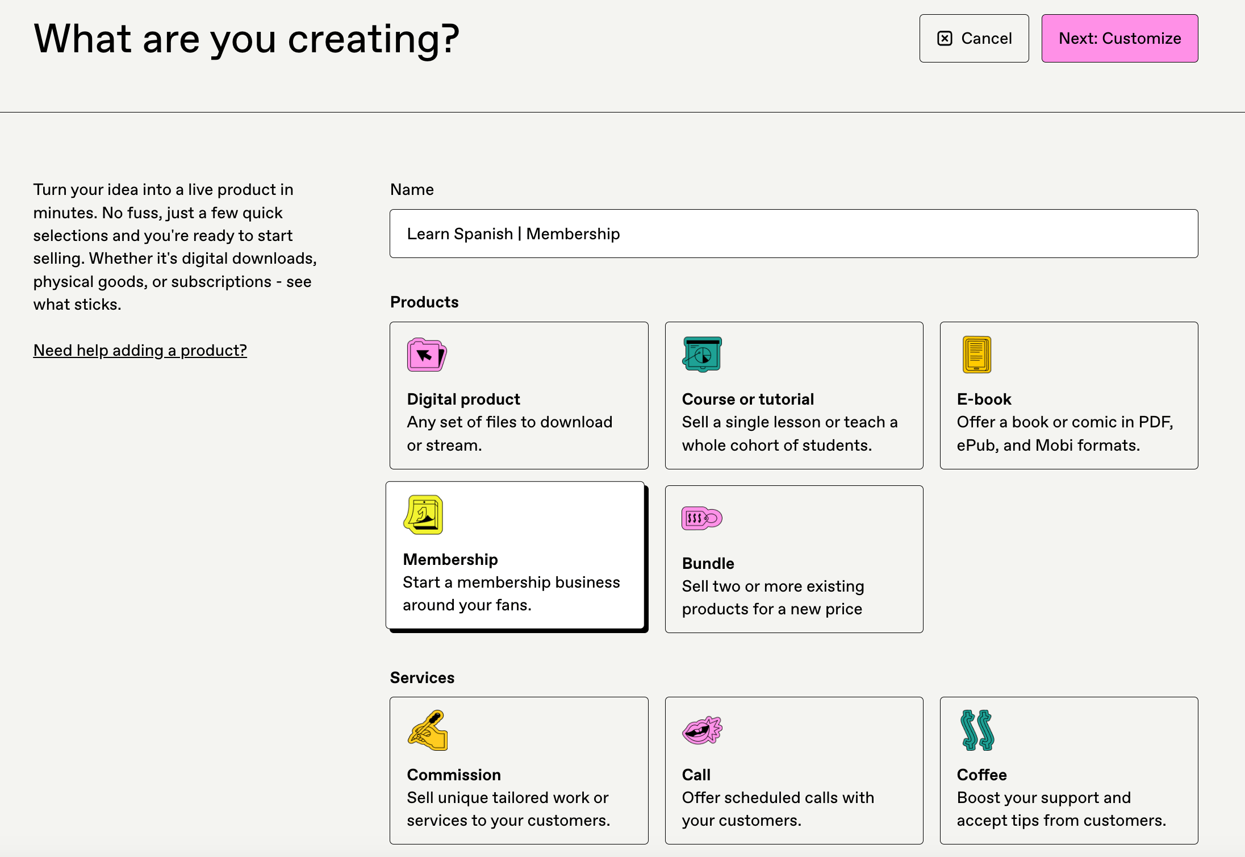Click the pink lips Call icon

(702, 730)
